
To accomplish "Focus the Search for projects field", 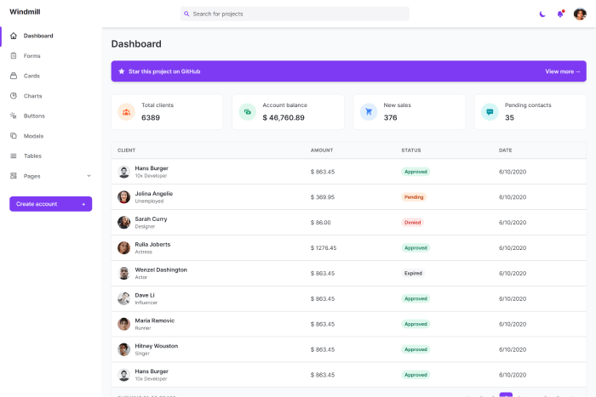I will [295, 14].
